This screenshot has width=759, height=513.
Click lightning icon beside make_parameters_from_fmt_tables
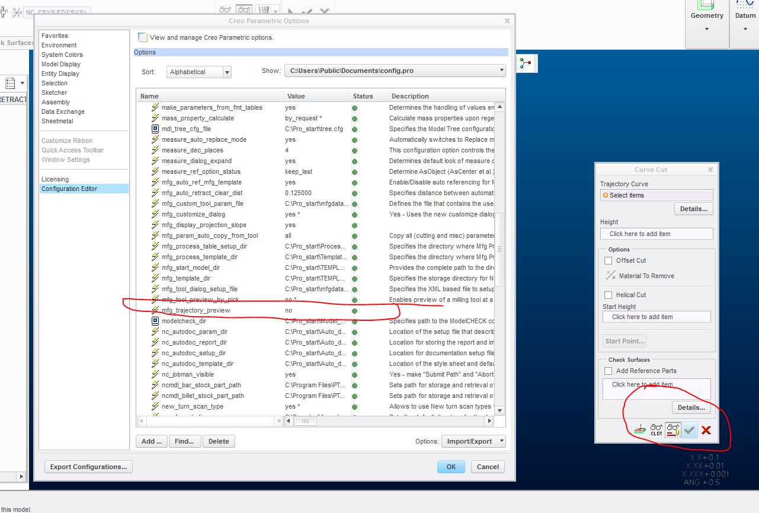(x=155, y=107)
